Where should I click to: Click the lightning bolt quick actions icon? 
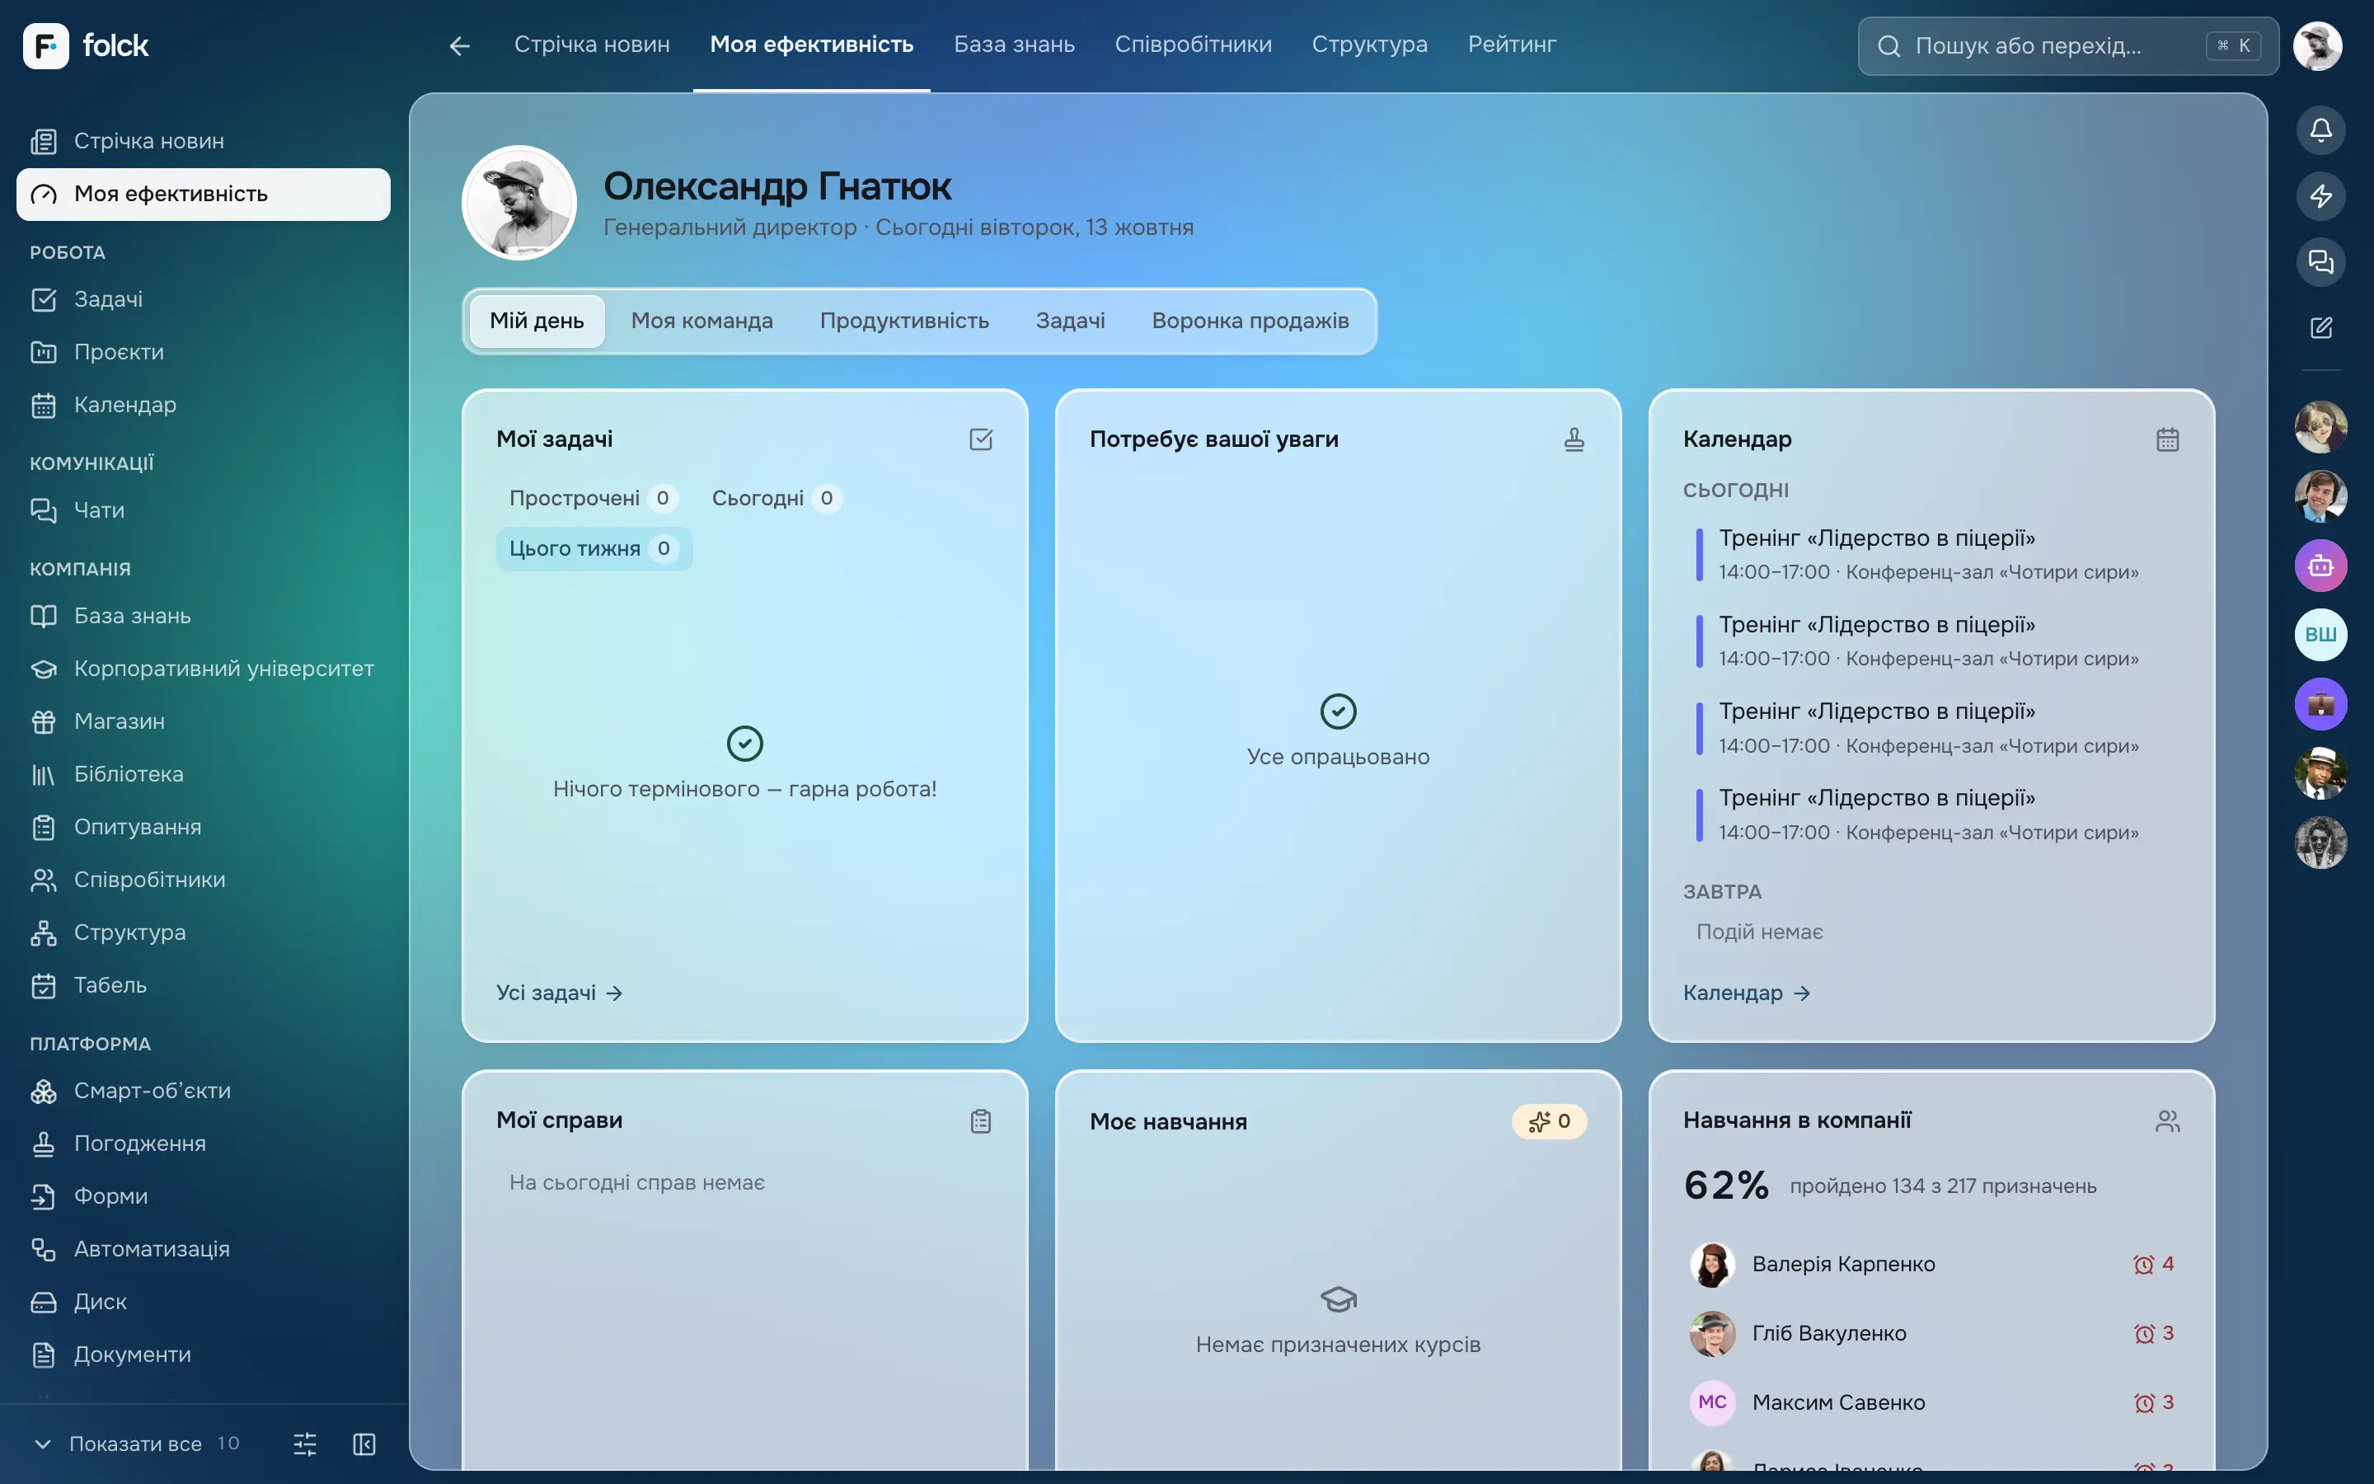[2320, 196]
